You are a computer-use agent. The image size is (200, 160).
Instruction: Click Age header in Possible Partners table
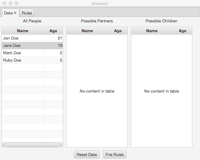coord(118,31)
